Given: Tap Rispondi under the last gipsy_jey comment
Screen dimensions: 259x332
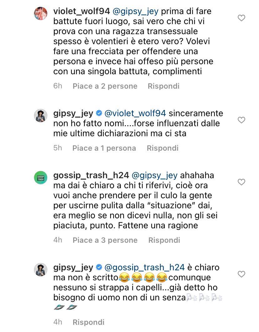Looking at the screenshot, I should click(x=89, y=322).
